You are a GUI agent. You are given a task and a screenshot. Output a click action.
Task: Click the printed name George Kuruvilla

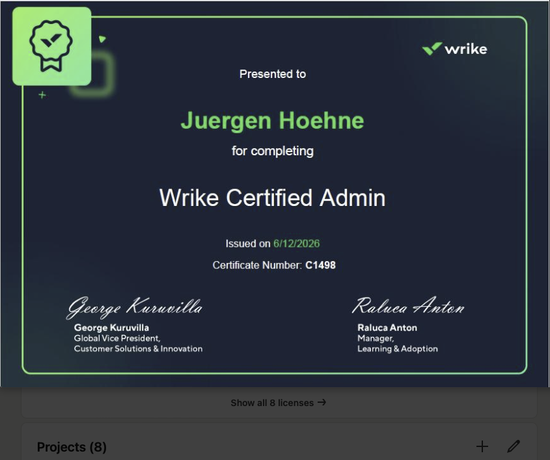(111, 327)
